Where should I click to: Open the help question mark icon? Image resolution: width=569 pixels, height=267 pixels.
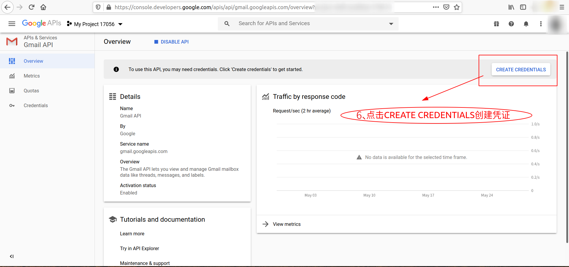pos(511,24)
